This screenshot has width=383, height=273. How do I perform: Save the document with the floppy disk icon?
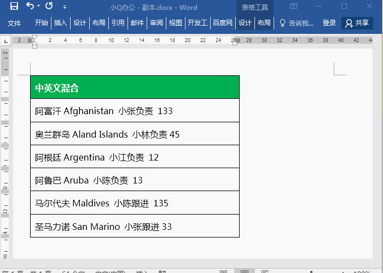[14, 6]
